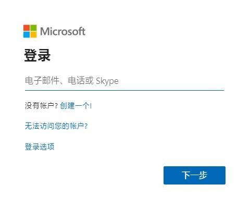Open the 创建一个! link
Screen dimensions: 250x209
(76, 106)
